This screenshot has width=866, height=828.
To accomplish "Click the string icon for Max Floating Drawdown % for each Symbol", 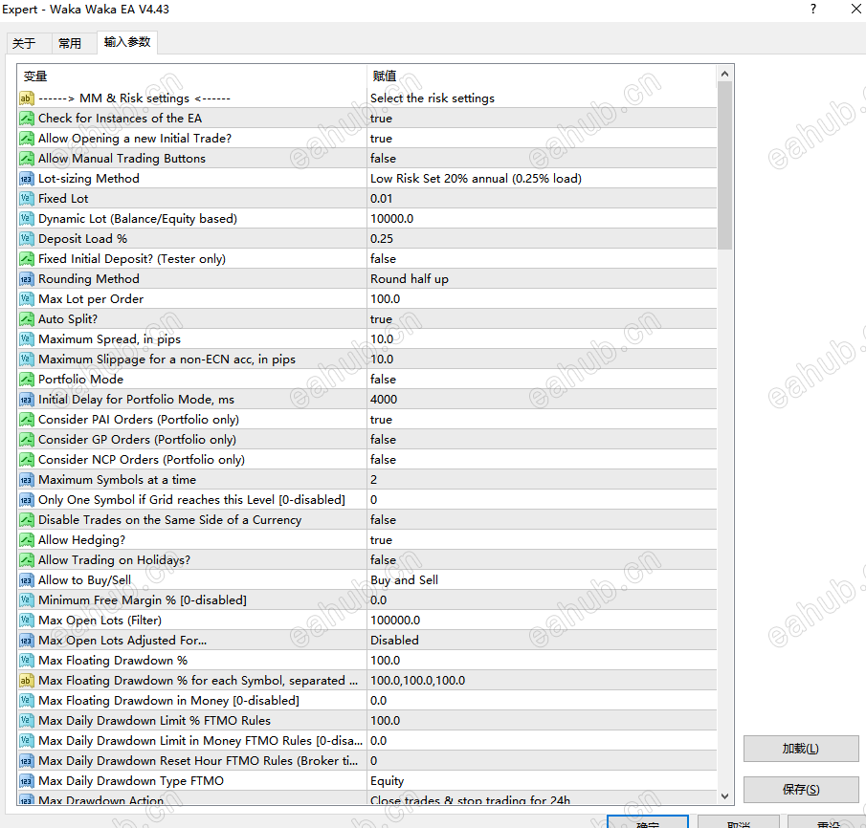I will click(27, 681).
